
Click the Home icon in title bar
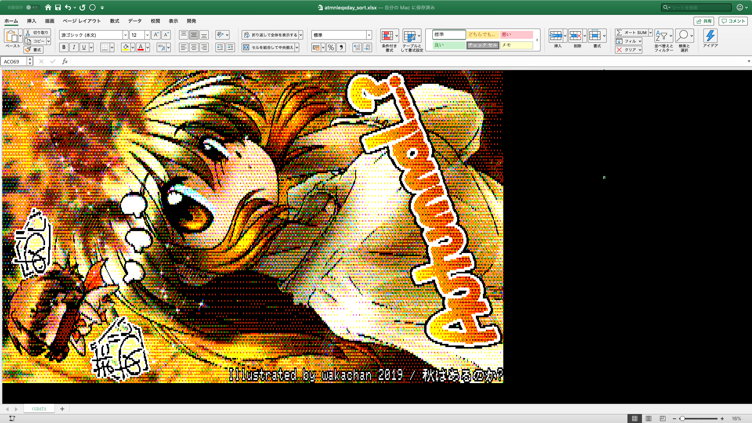click(48, 7)
